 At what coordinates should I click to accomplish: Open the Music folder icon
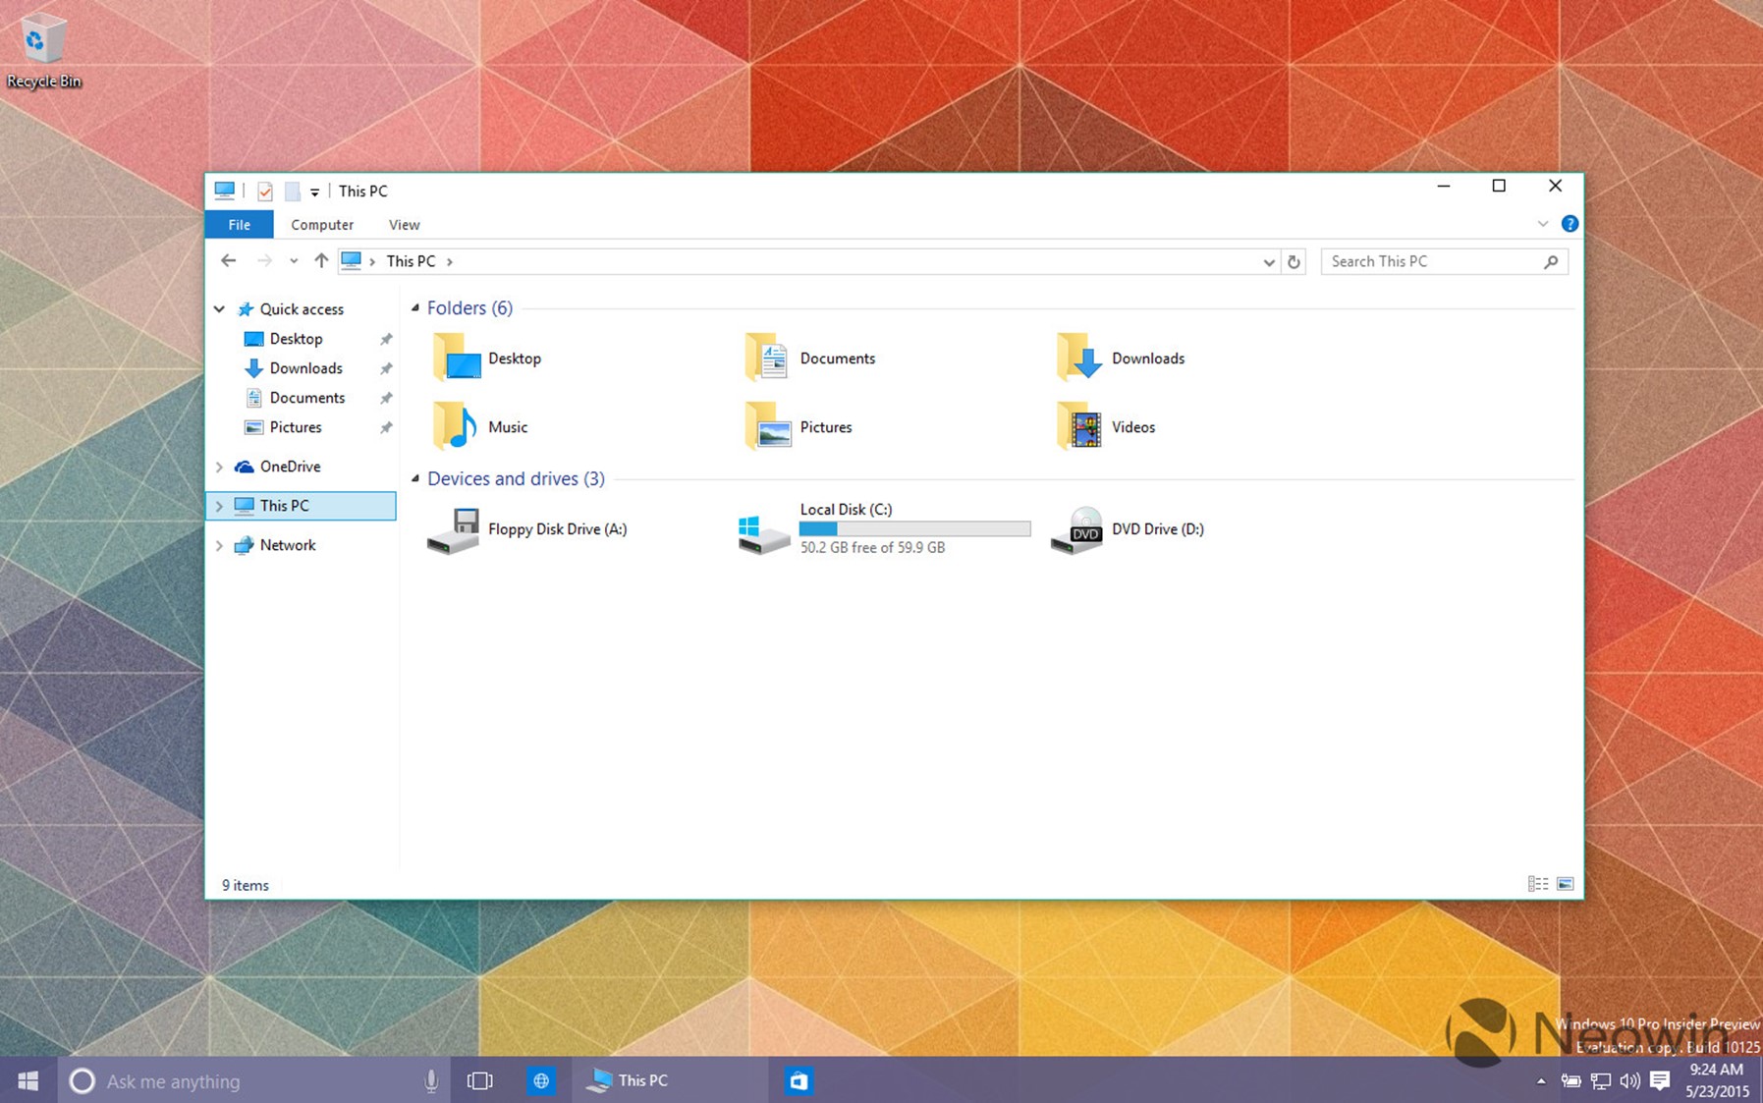tap(455, 427)
